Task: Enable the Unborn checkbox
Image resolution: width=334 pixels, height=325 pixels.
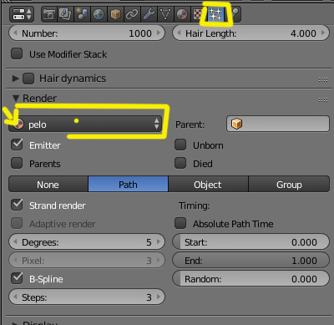Action: tap(180, 145)
